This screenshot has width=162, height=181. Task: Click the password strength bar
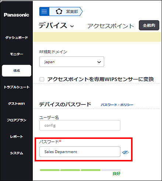80,170
